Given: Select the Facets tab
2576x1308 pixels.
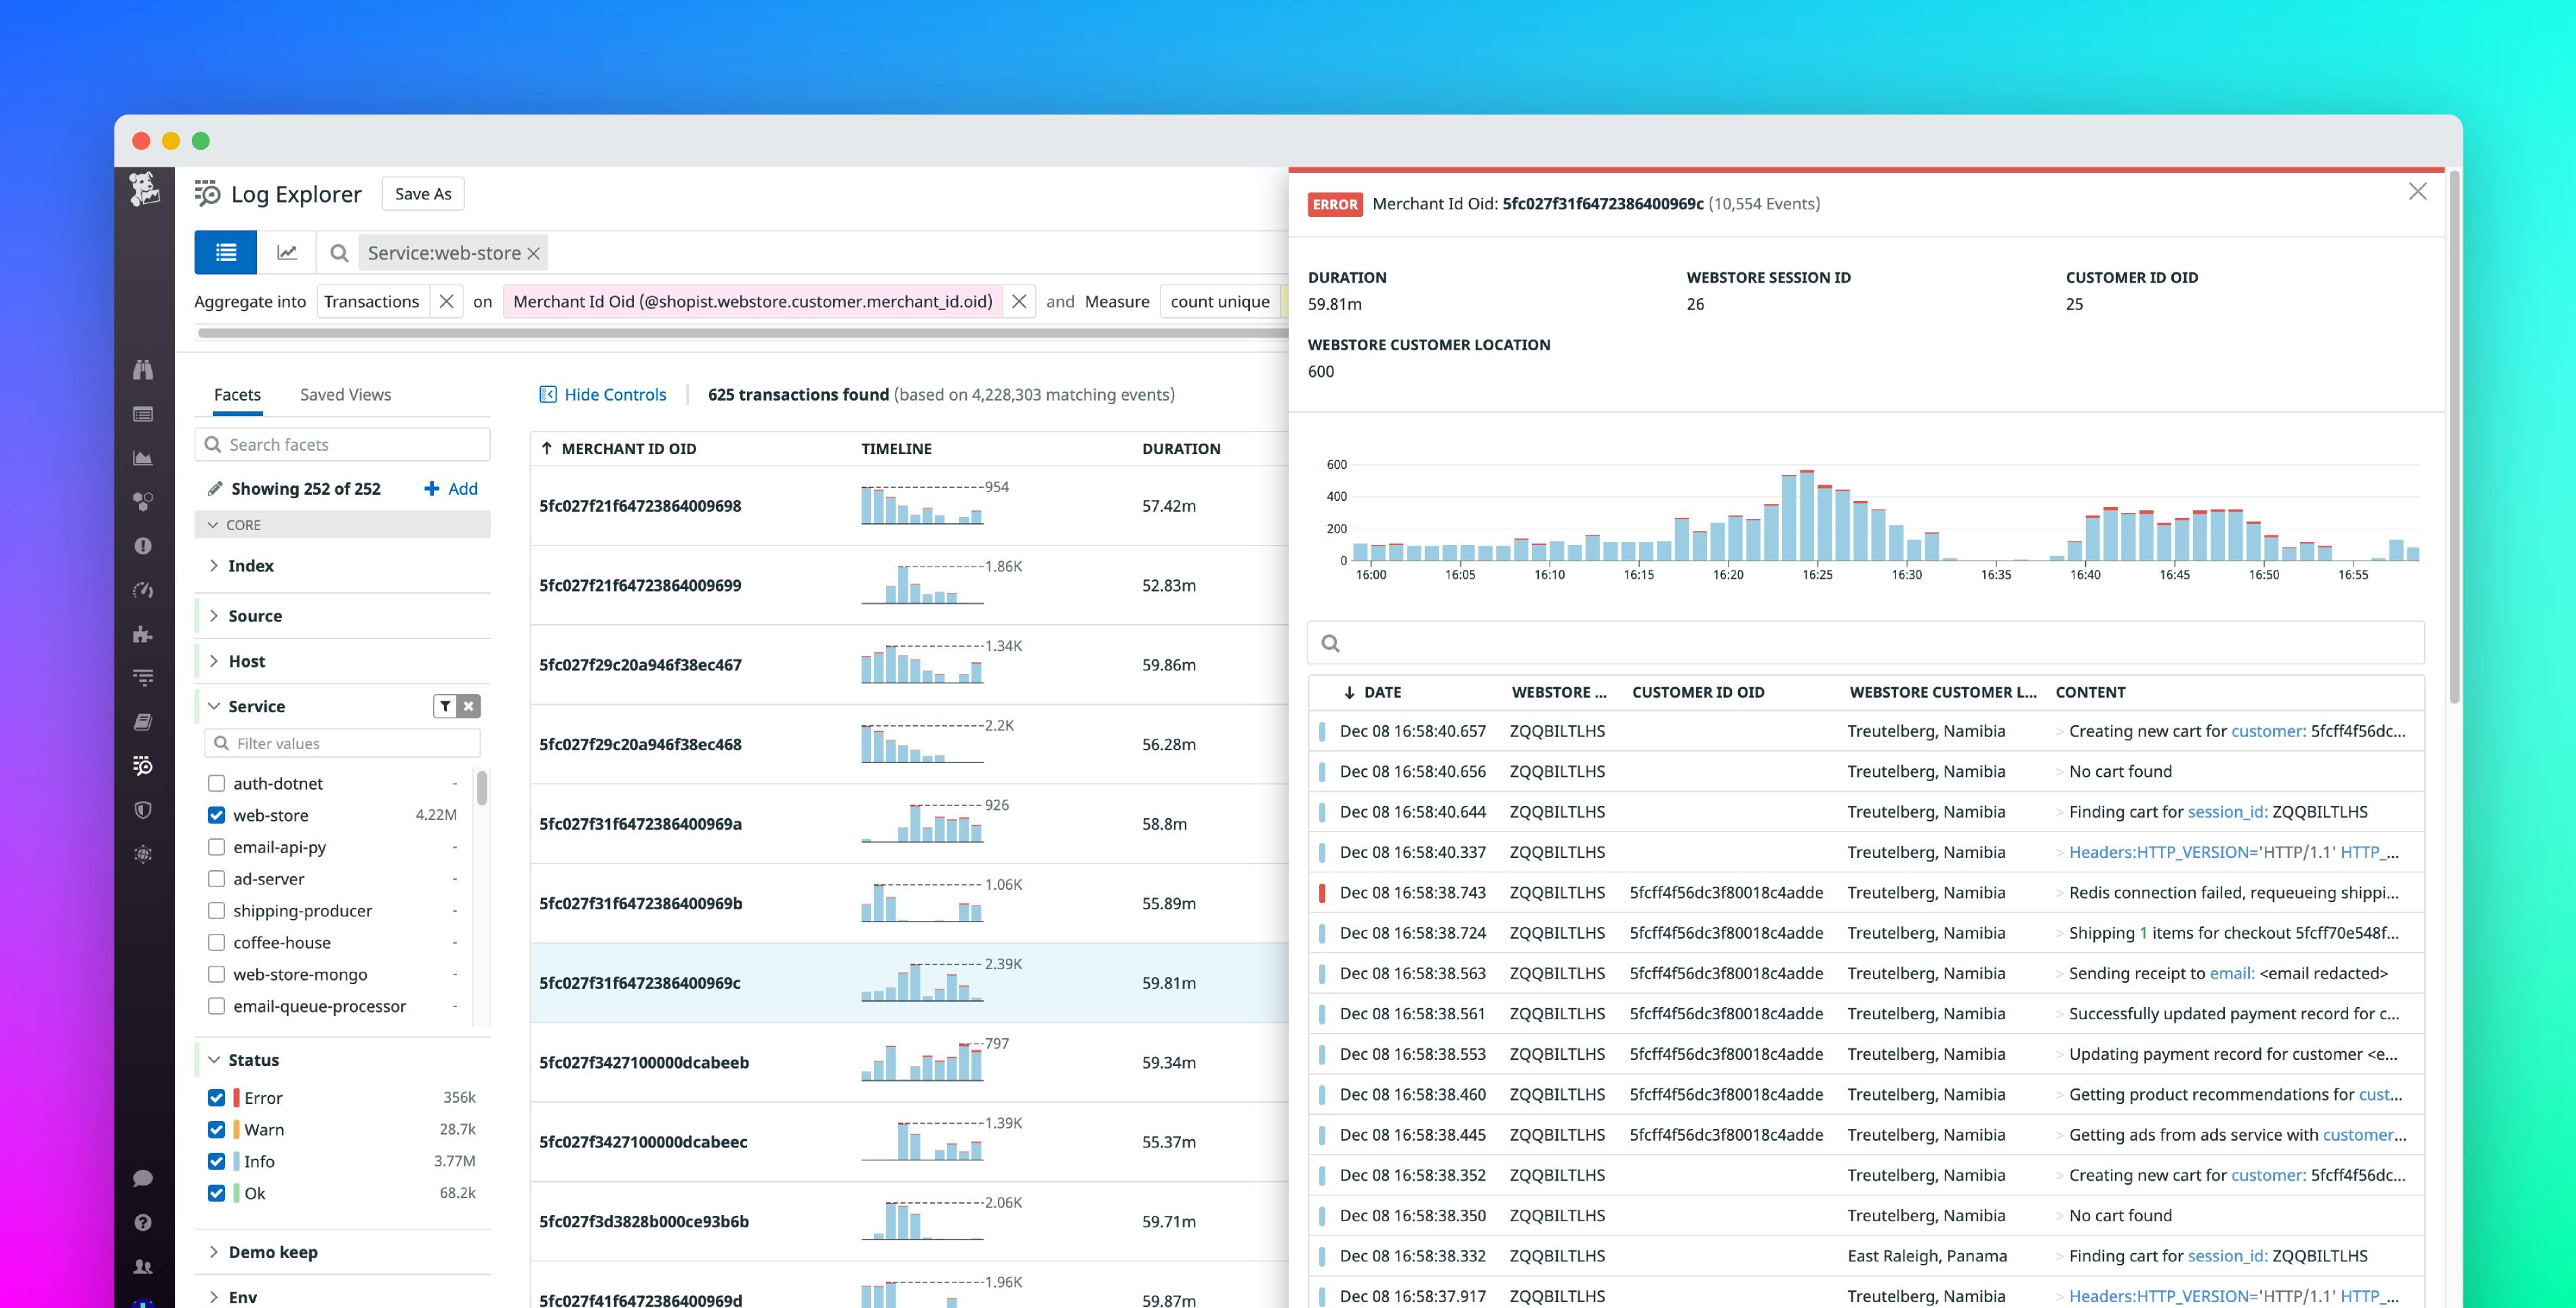Looking at the screenshot, I should (237, 394).
